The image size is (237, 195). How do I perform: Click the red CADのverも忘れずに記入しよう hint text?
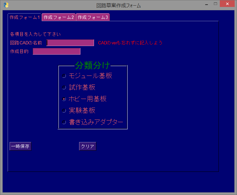[130, 43]
